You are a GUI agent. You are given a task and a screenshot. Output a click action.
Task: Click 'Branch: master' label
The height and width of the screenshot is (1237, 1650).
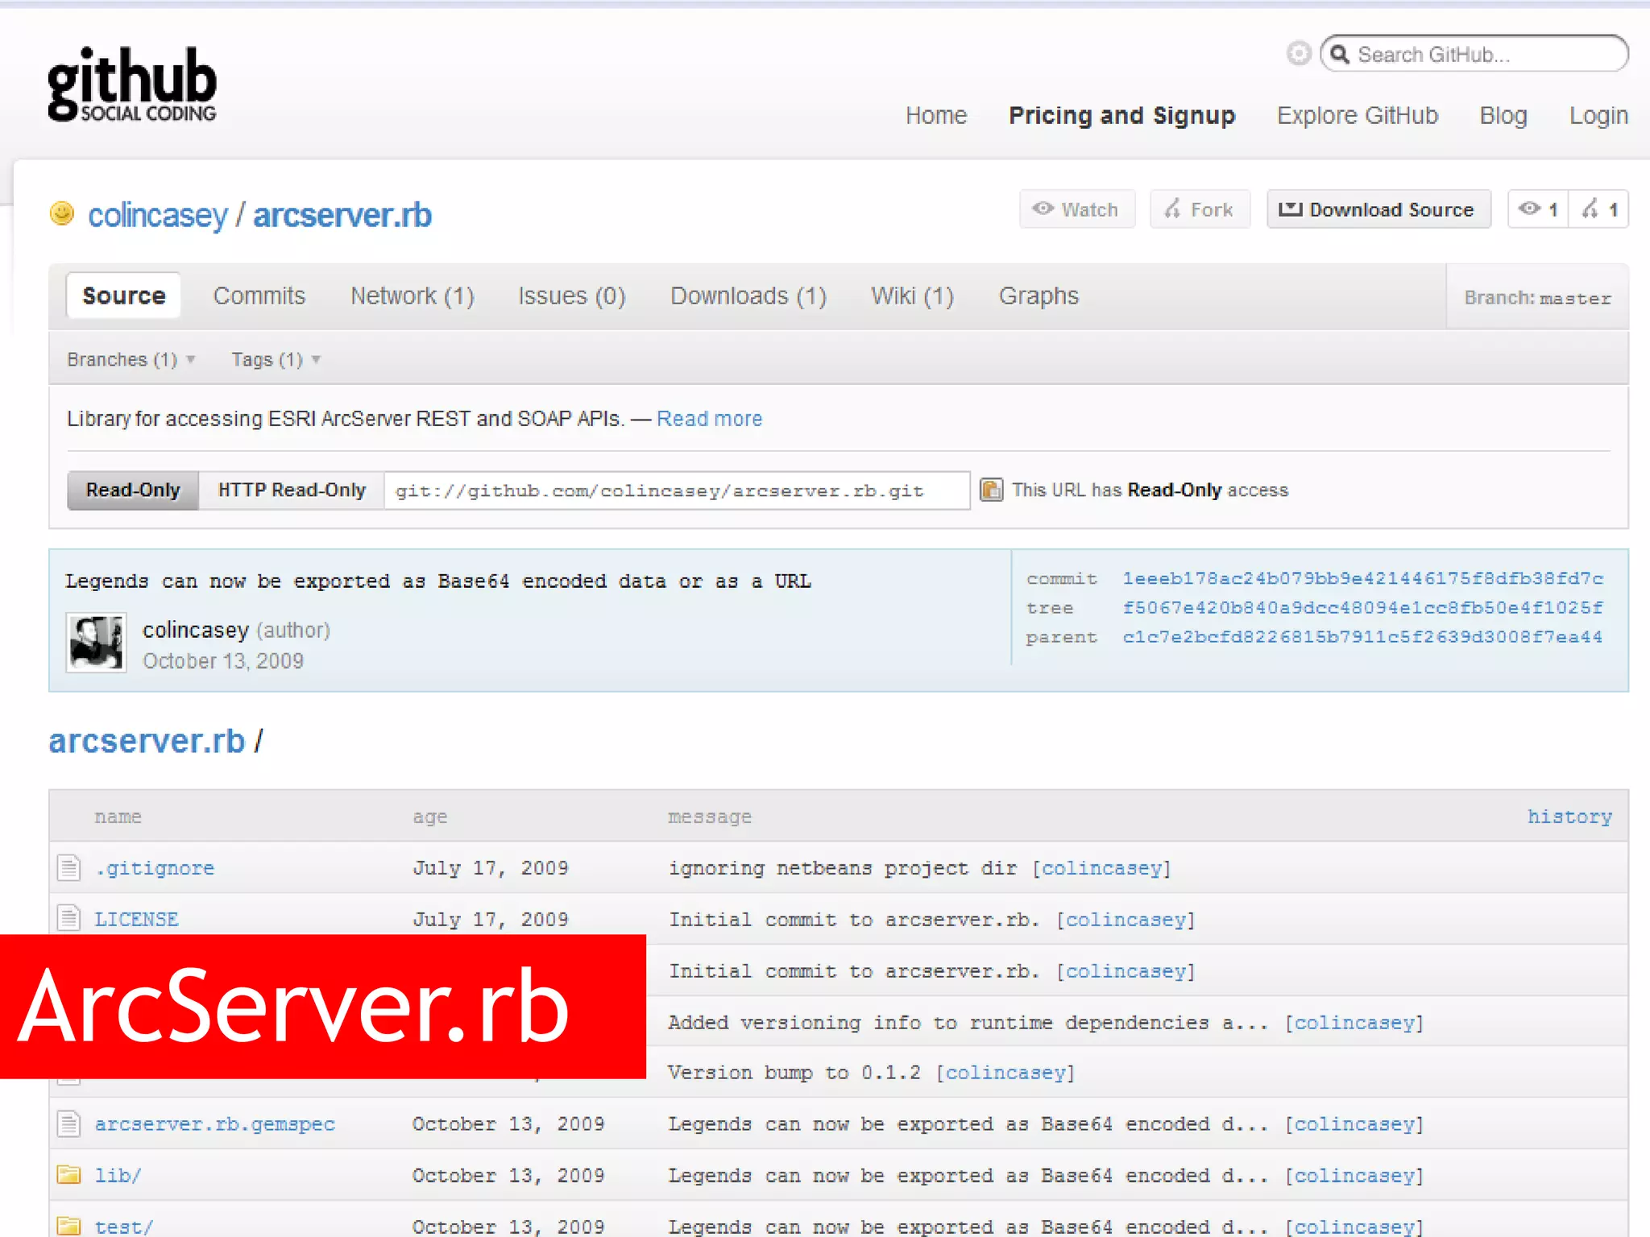(1537, 298)
